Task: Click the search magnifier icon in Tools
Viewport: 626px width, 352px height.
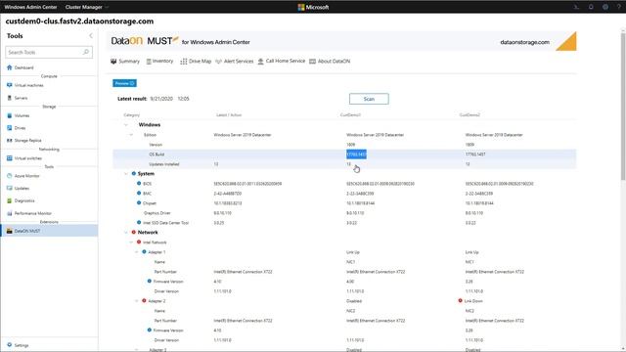Action: 86,52
